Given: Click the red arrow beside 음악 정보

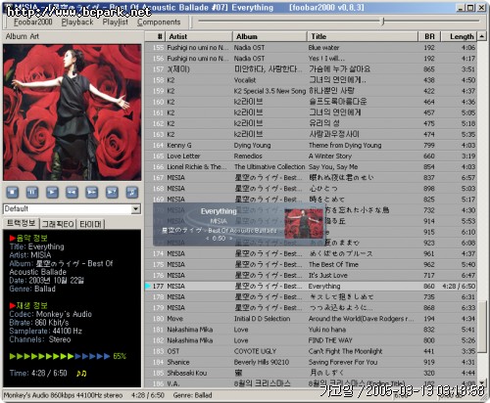Looking at the screenshot, I should [13, 238].
